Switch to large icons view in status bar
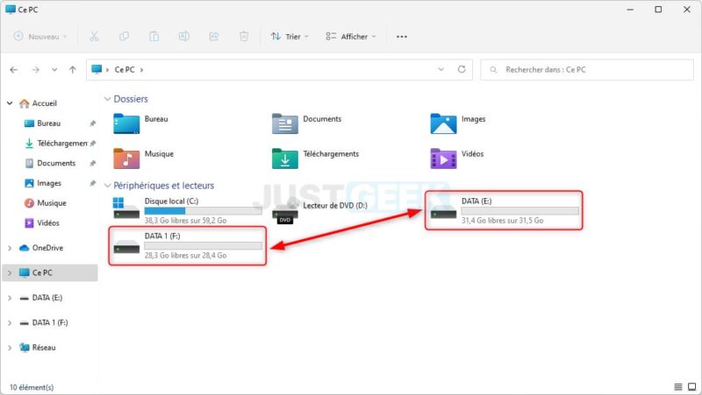This screenshot has width=702, height=395. 692,386
